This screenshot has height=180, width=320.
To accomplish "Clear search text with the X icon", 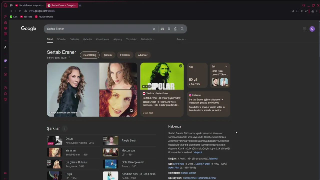I will (154, 29).
